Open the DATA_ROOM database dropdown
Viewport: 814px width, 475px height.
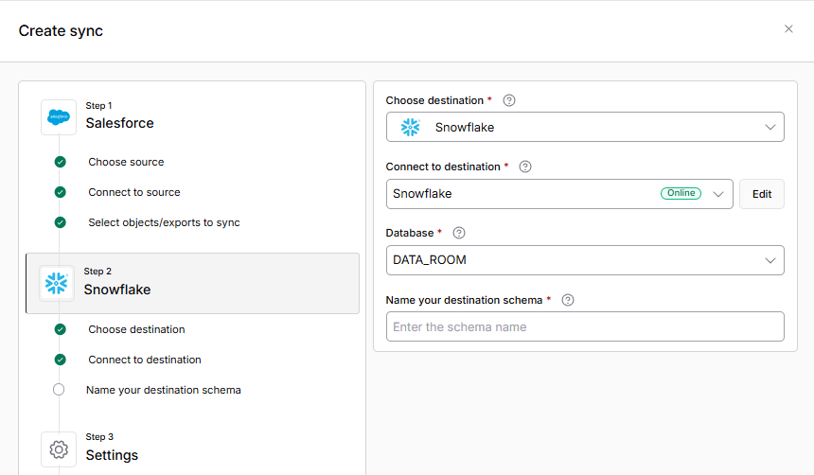pos(585,260)
